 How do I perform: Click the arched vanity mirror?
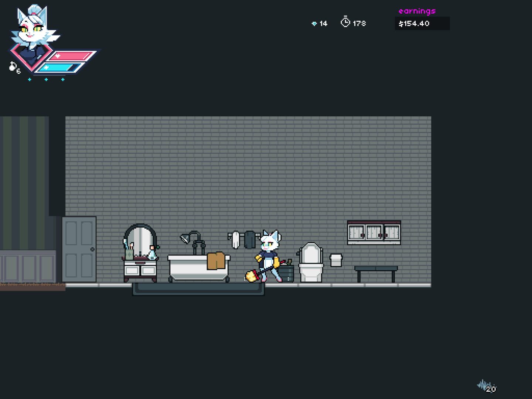pyautogui.click(x=140, y=240)
